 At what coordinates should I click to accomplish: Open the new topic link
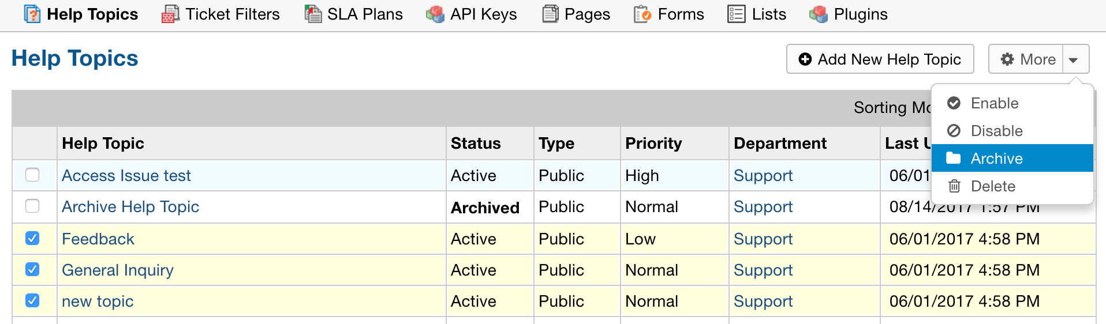tap(98, 301)
